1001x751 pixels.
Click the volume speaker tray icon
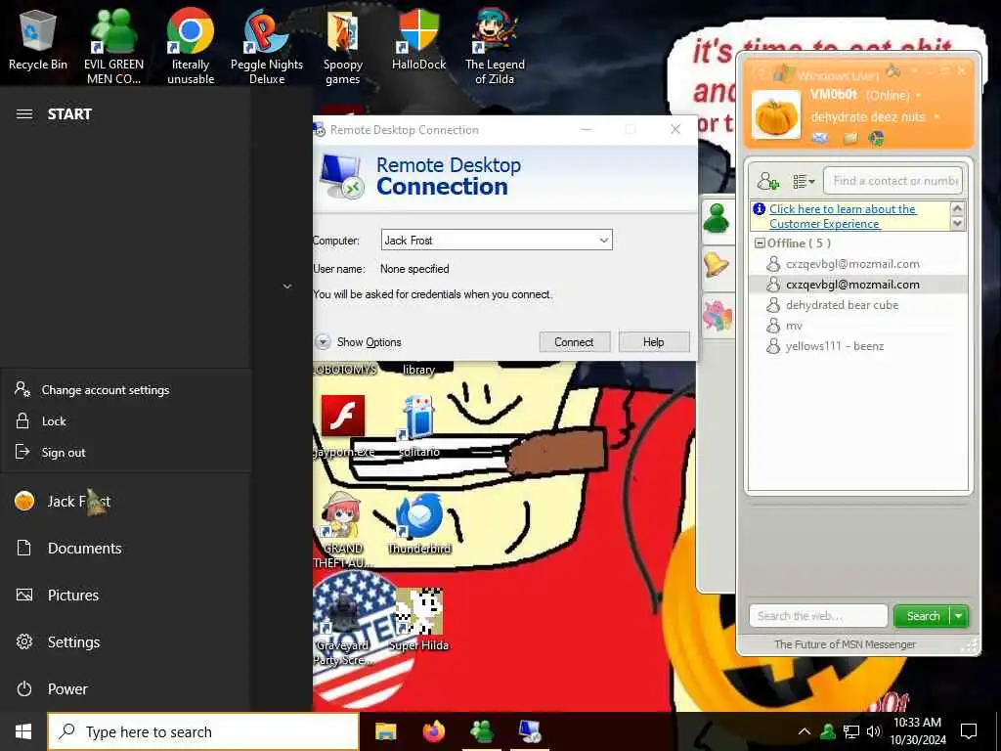click(874, 731)
